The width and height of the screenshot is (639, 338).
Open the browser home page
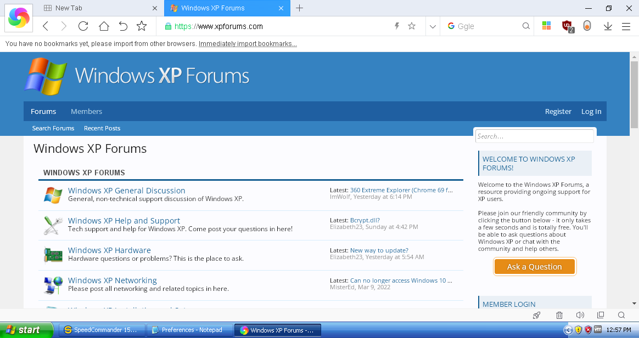tap(104, 26)
